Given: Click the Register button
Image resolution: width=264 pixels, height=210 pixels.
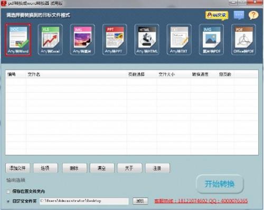Looking at the screenshot, I should click(157, 168).
